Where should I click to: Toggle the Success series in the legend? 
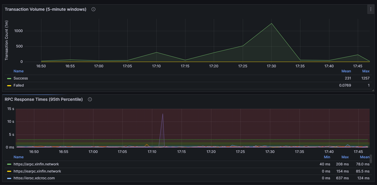coord(21,79)
